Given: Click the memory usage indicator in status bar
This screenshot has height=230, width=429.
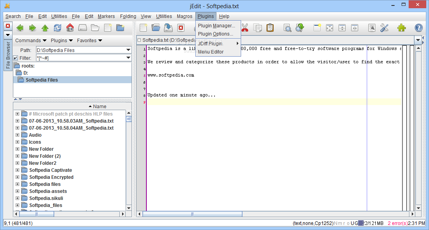Looking at the screenshot, I should [371, 223].
